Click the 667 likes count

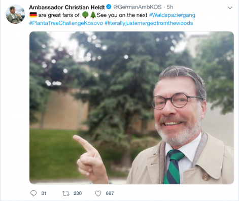(x=110, y=193)
